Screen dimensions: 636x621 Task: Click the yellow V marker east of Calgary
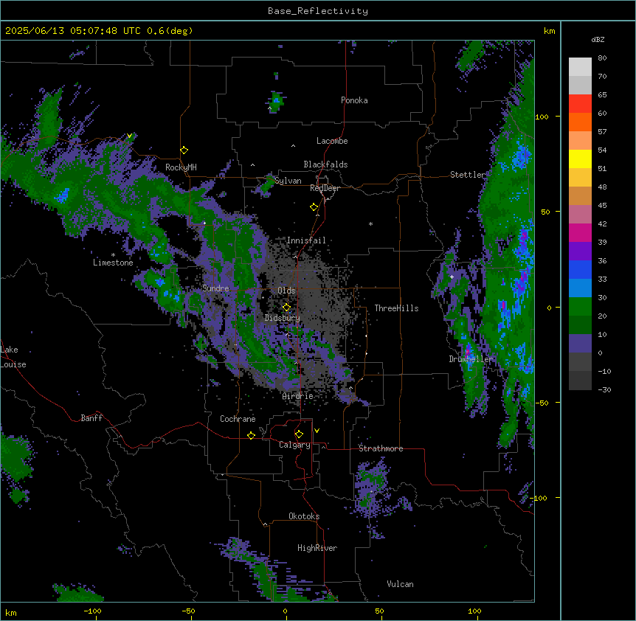pyautogui.click(x=317, y=431)
